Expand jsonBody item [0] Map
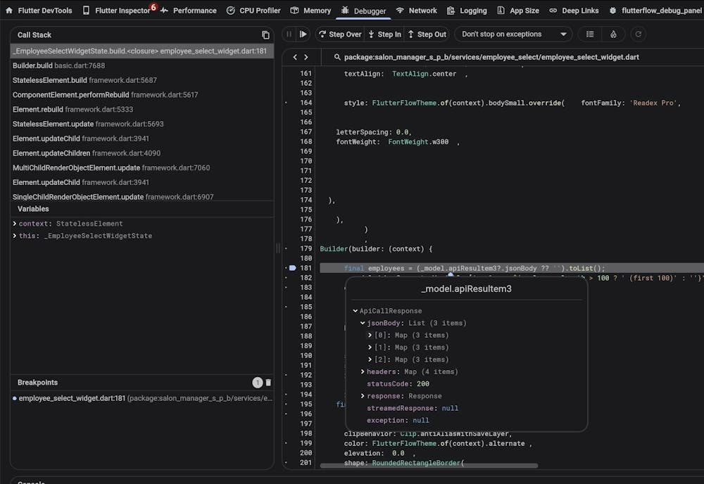Screen dimensions: 704x484 click(371, 336)
